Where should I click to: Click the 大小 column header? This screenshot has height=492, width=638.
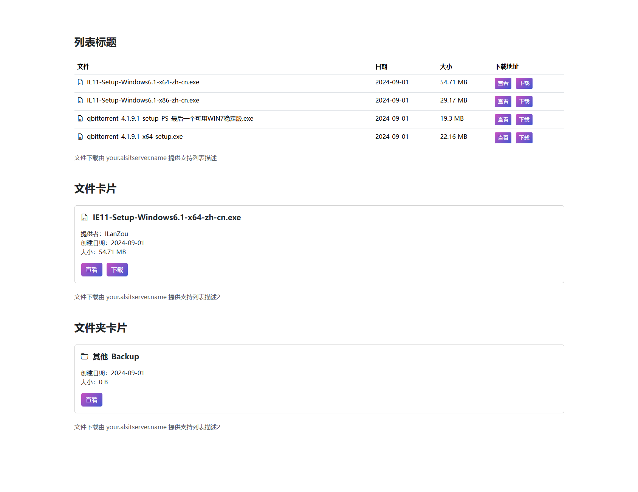pyautogui.click(x=446, y=67)
